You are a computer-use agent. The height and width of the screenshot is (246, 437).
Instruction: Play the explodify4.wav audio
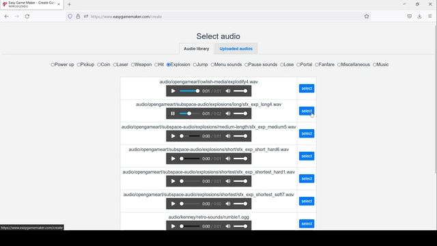pyautogui.click(x=173, y=91)
